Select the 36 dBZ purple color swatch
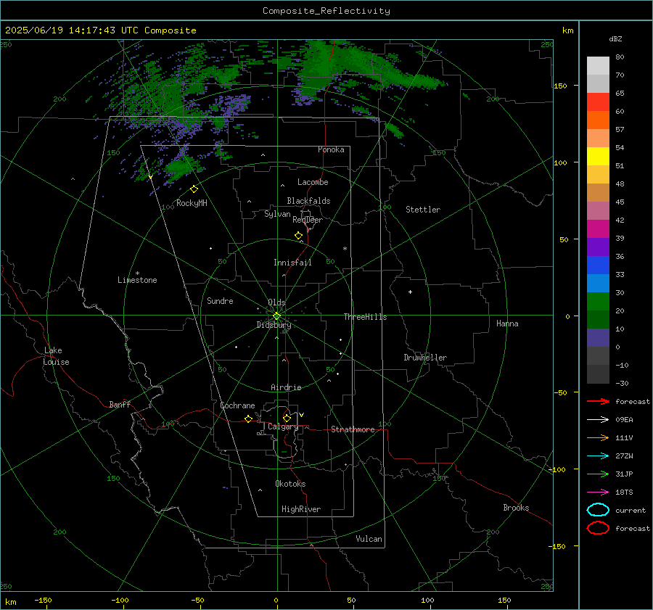This screenshot has width=653, height=610. point(598,247)
